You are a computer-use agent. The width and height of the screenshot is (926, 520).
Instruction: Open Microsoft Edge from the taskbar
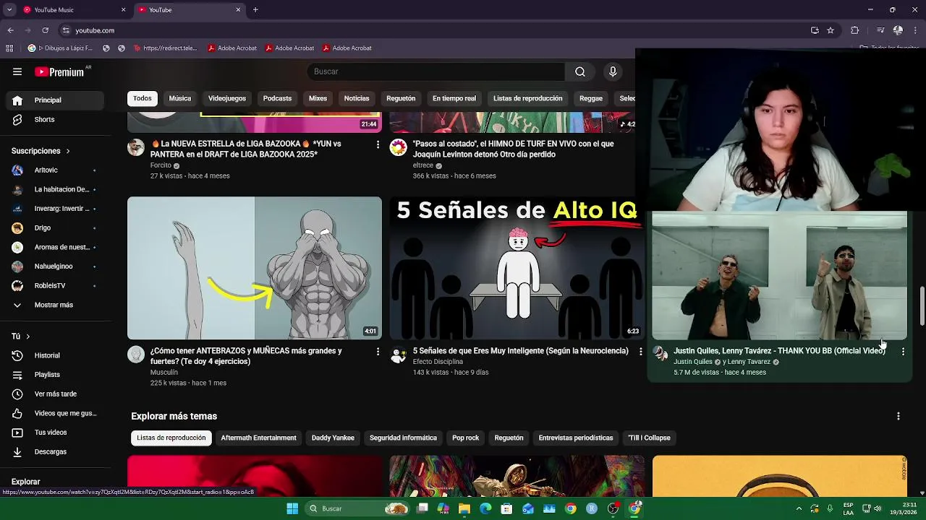tap(485, 508)
